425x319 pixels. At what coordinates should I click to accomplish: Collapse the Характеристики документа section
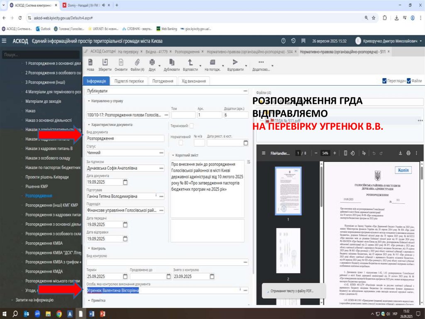pyautogui.click(x=88, y=124)
